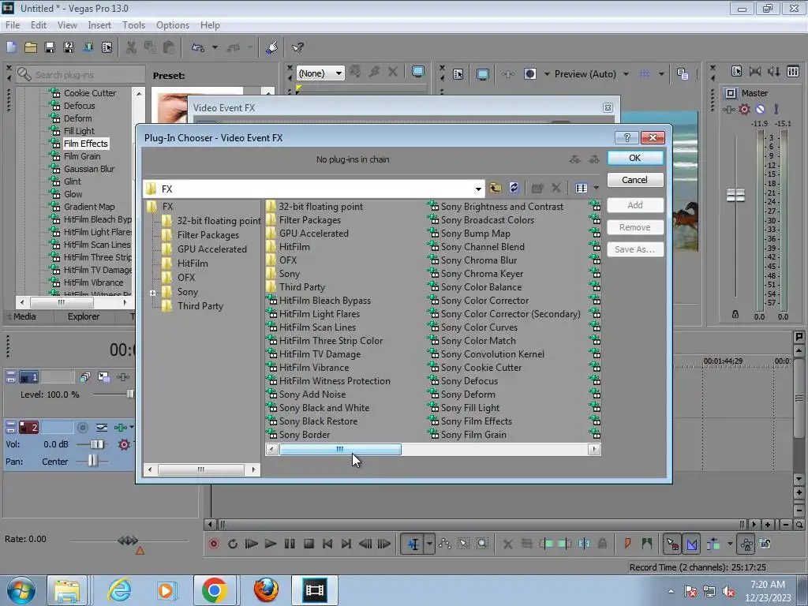Open overlays grid dropdown in video preview
Image resolution: width=808 pixels, height=606 pixels.
pyautogui.click(x=661, y=74)
